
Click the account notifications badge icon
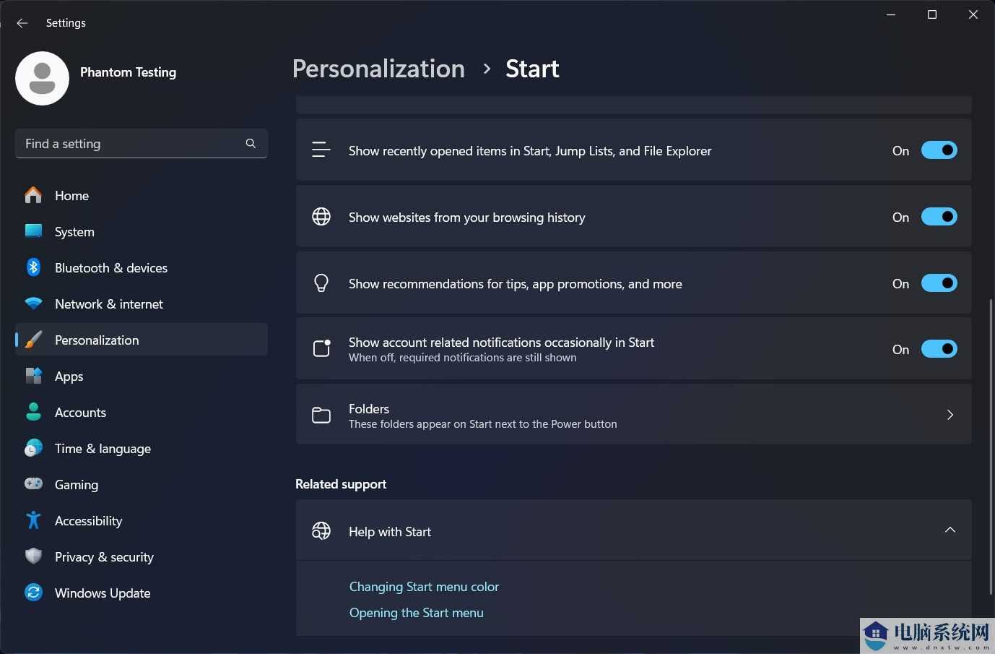tap(321, 349)
